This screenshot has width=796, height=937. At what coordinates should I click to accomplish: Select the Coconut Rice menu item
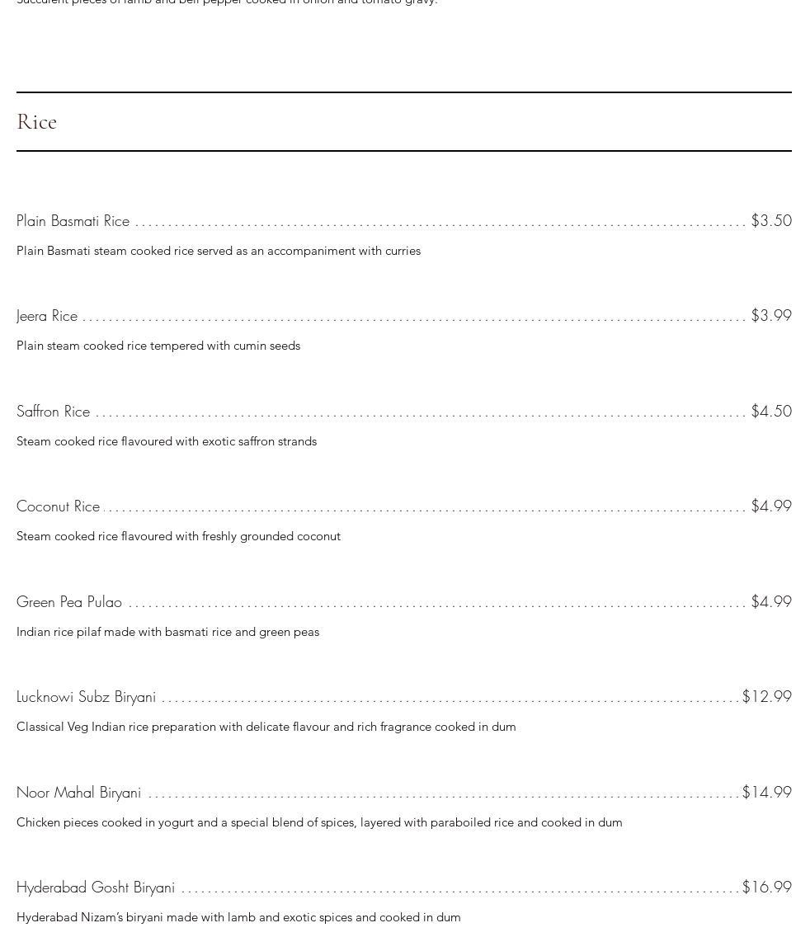point(58,506)
